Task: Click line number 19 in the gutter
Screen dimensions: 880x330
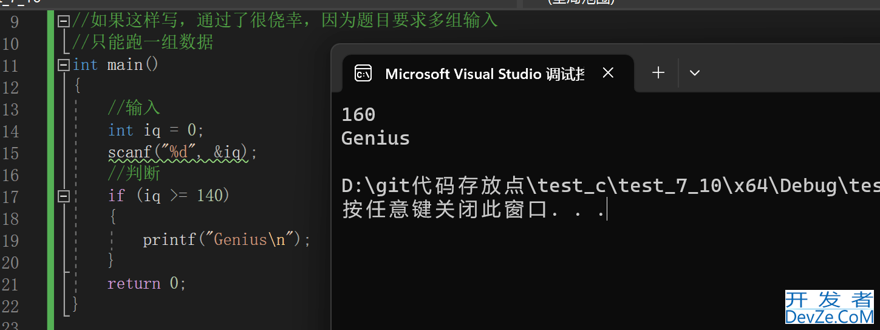Action: click(10, 240)
